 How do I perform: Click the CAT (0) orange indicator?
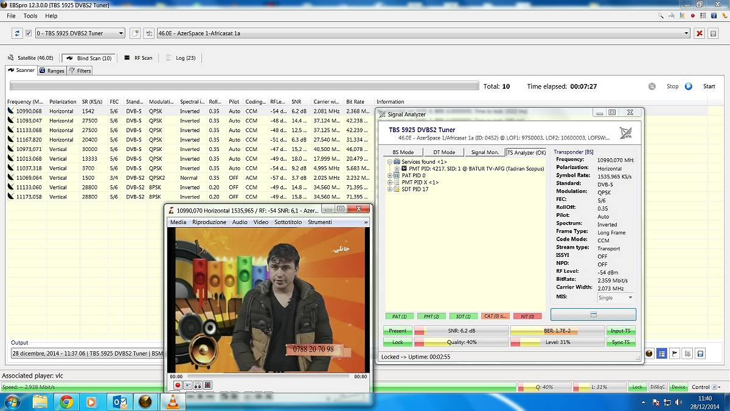pos(495,316)
